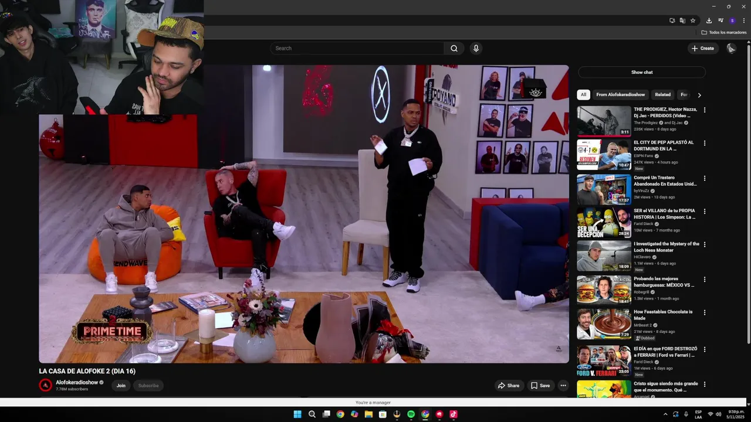The width and height of the screenshot is (751, 422).
Task: Open the Alofokeradioshow channel avatar
Action: point(46,385)
